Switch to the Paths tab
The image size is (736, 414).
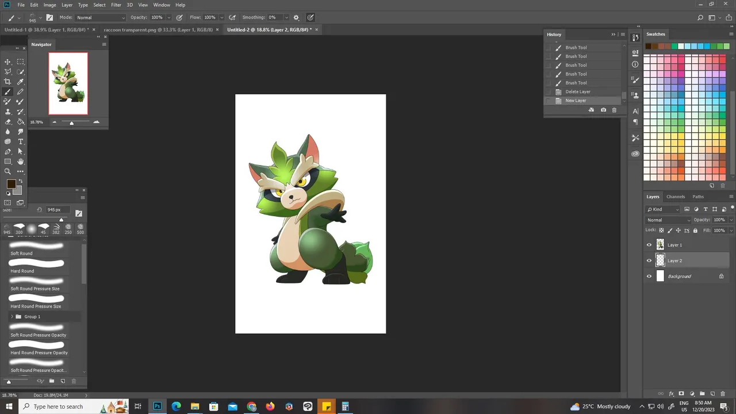[x=698, y=197]
